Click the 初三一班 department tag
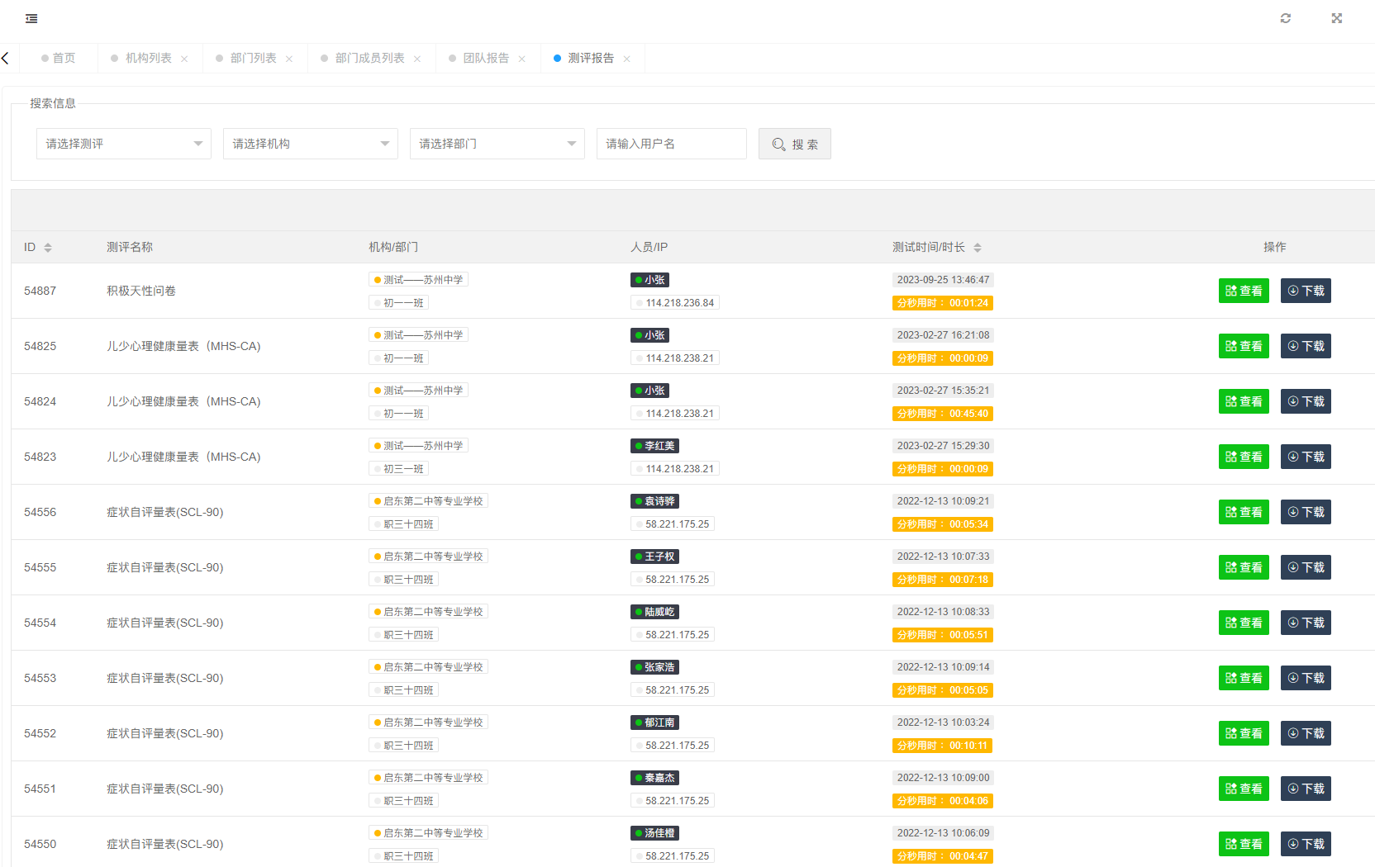This screenshot has height=867, width=1375. click(x=398, y=469)
